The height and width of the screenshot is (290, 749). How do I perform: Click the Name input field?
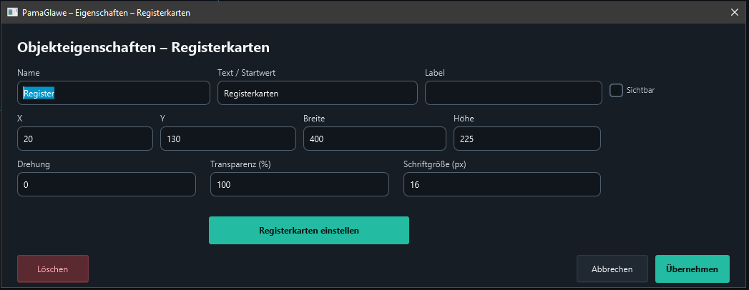point(114,93)
